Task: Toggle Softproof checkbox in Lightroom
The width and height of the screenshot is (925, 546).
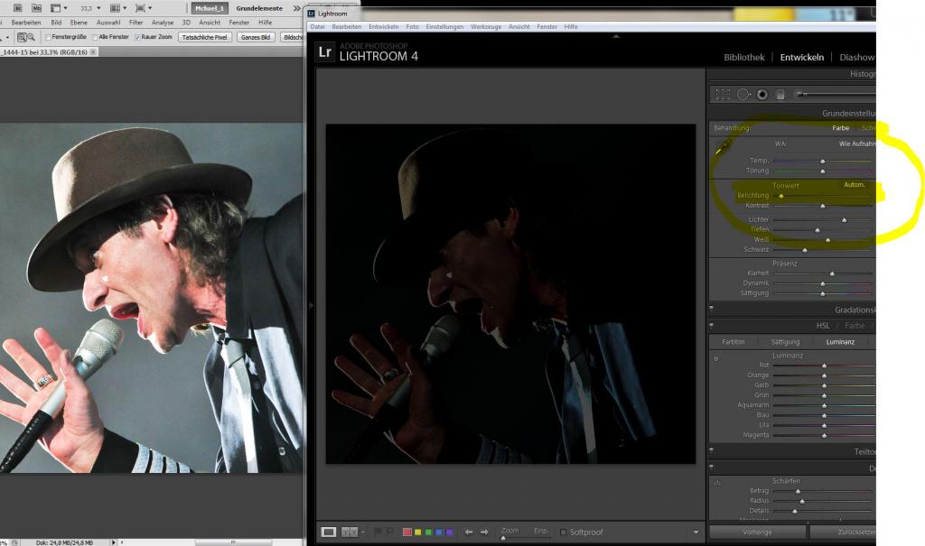Action: point(563,532)
